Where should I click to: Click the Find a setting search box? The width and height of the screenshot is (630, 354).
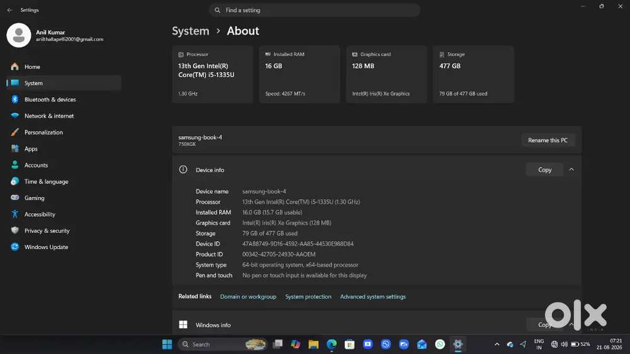(x=314, y=10)
